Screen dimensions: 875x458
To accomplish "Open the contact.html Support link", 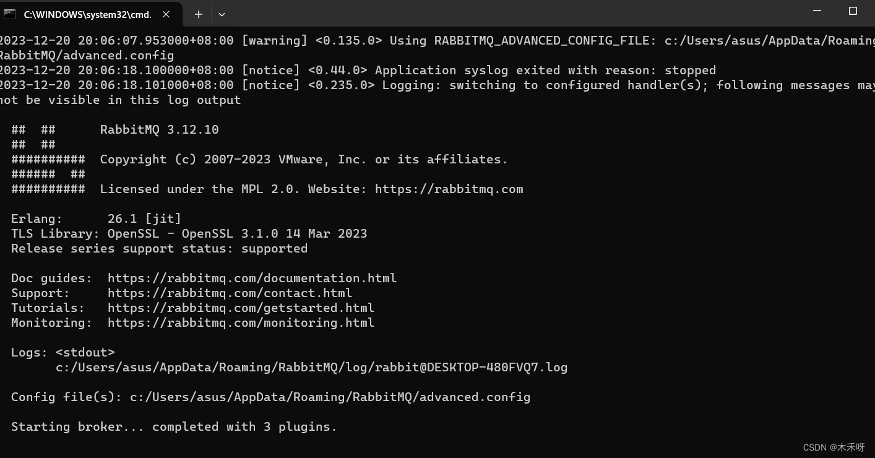I will click(x=230, y=293).
